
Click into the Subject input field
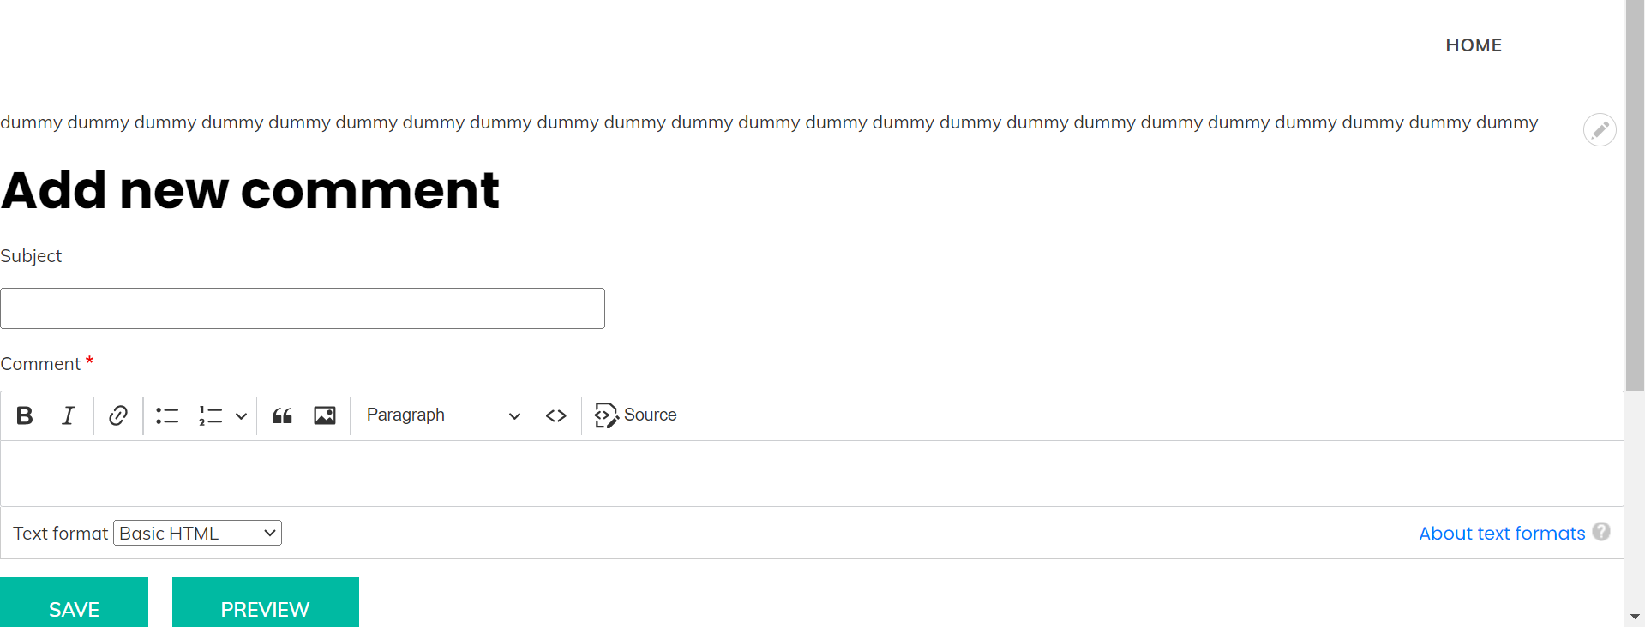pyautogui.click(x=303, y=308)
